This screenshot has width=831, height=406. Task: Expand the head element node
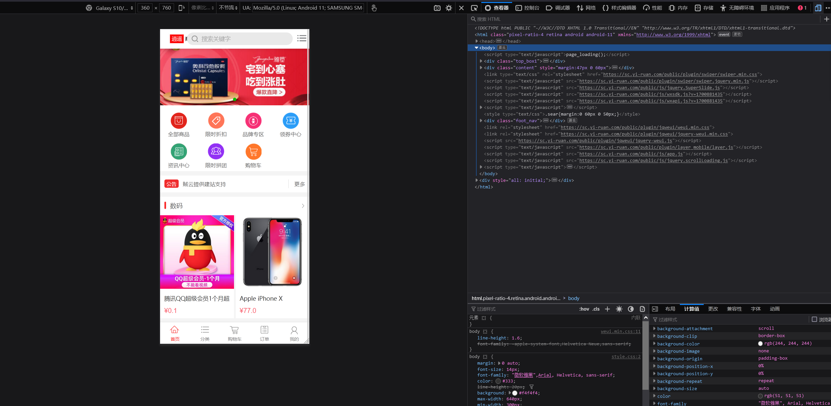click(477, 41)
